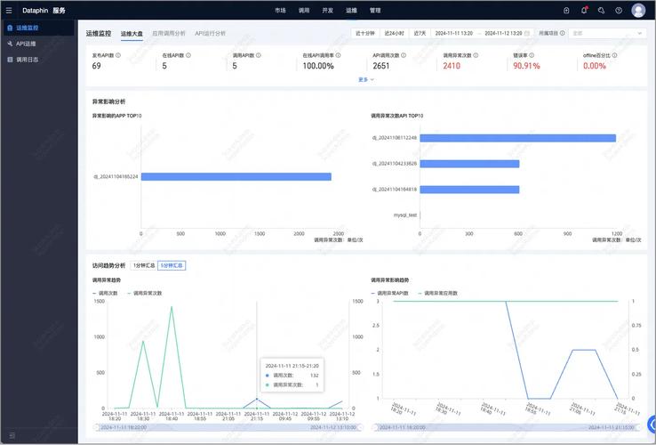Select the 5分钟汇总 toggle
Image resolution: width=656 pixels, height=445 pixels.
(x=172, y=265)
